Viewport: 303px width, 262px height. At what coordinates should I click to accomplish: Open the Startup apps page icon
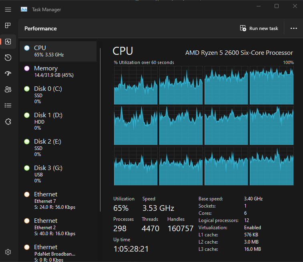(8, 73)
